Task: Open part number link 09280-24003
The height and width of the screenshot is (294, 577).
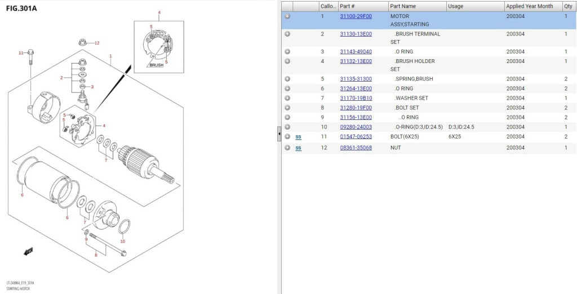Action: 356,127
